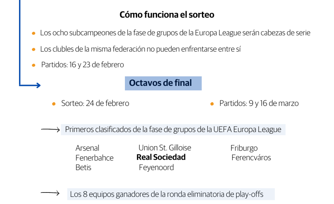Click on Union St. Gilloise
This screenshot has height=204, width=334.
(x=165, y=148)
